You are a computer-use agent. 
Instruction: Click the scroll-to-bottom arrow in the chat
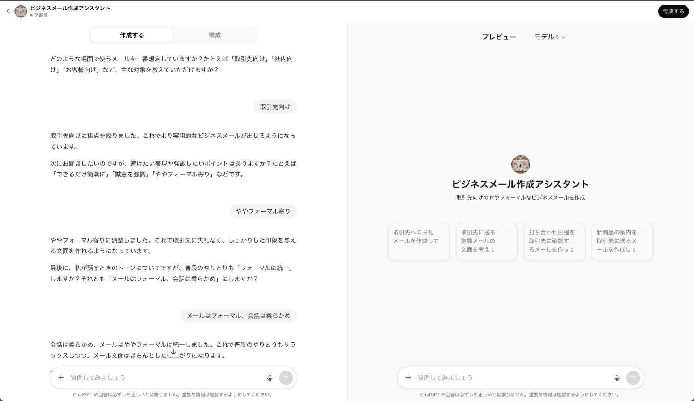173,351
